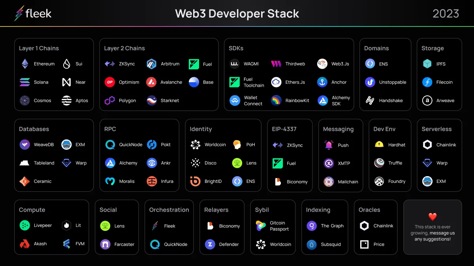Click the Fleek lightning logo in header
Screen dimensions: 474x266
(19, 13)
